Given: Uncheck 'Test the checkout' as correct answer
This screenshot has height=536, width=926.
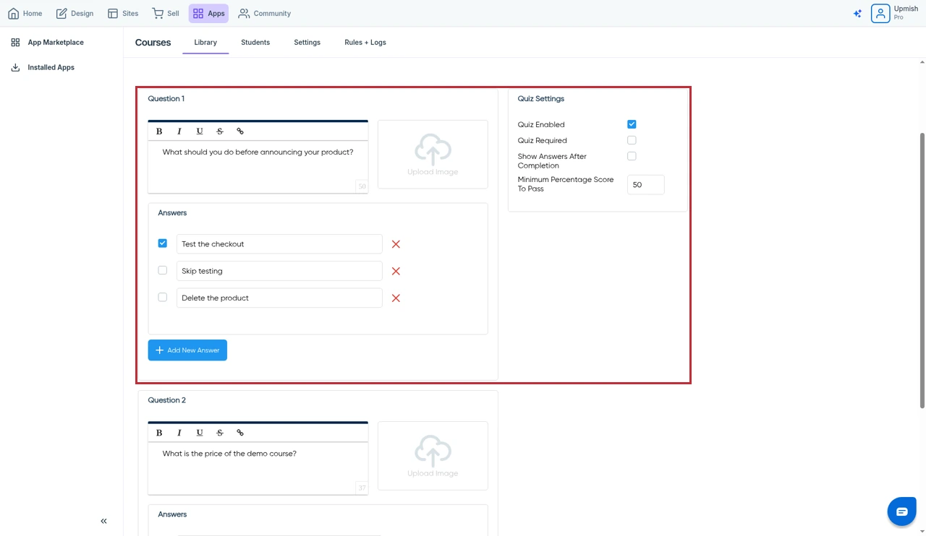Looking at the screenshot, I should (x=162, y=243).
